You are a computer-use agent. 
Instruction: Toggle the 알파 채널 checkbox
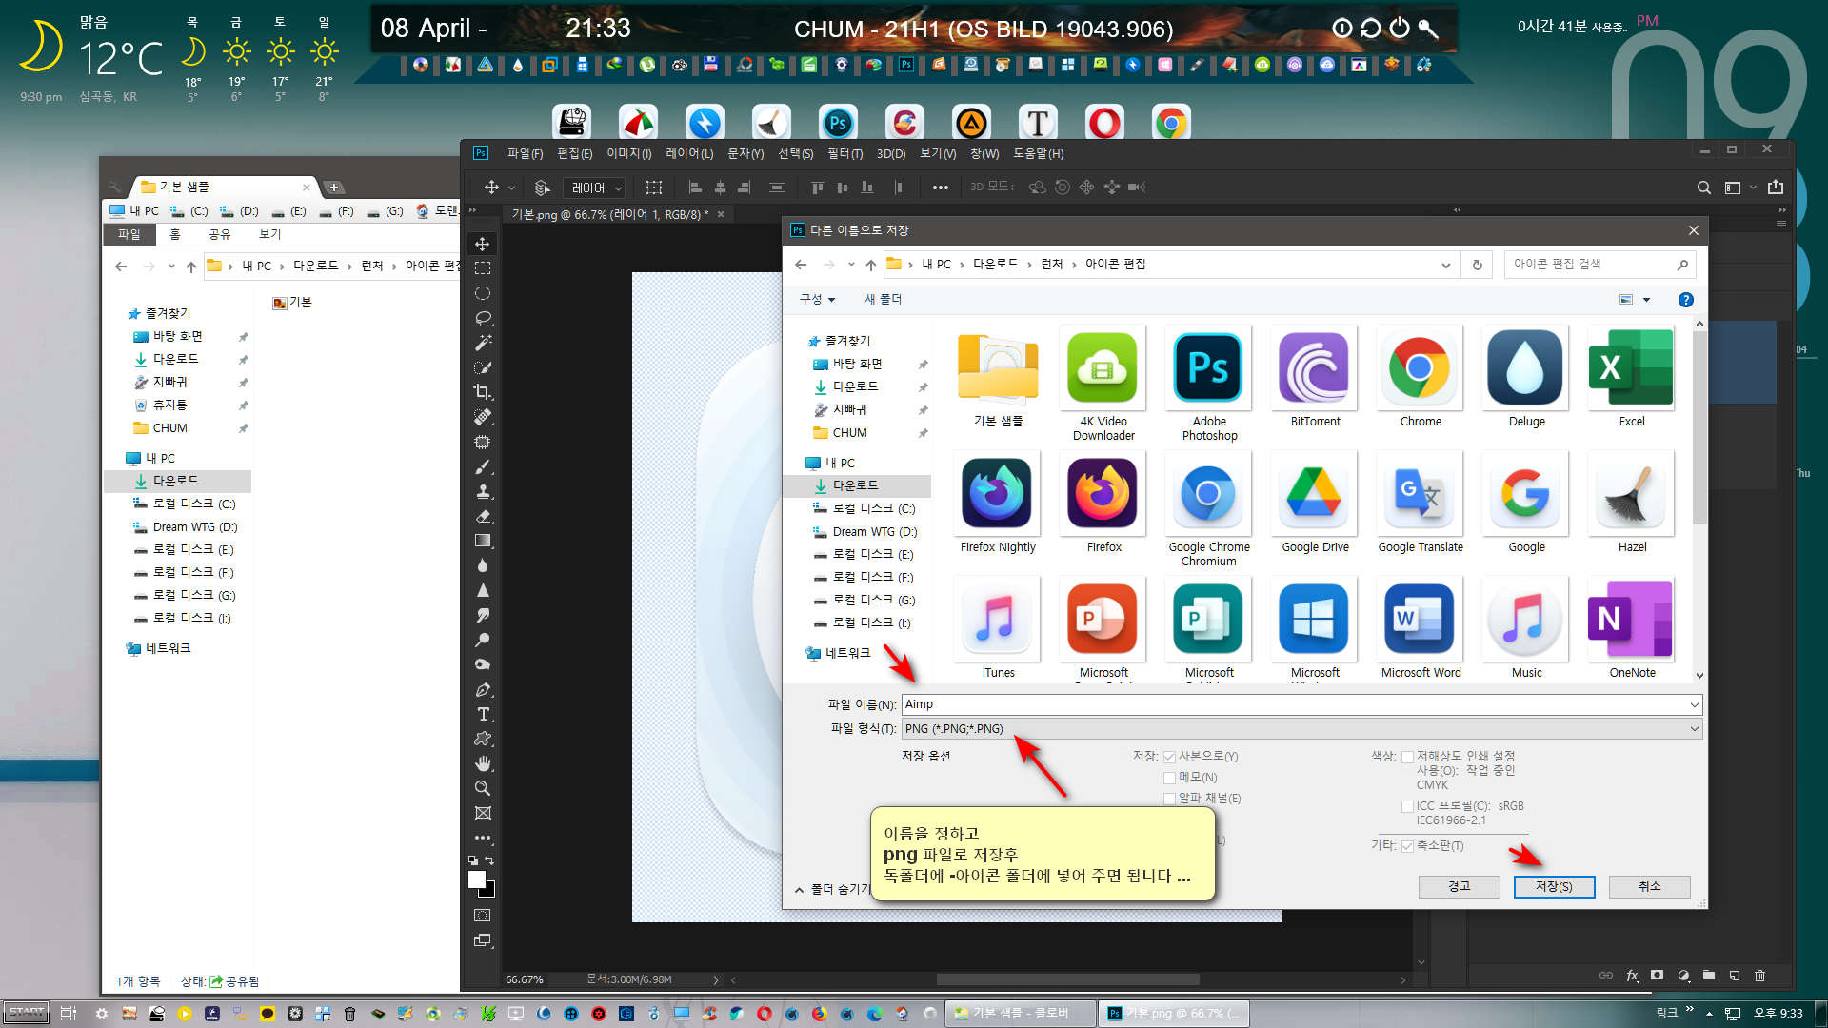point(1170,799)
